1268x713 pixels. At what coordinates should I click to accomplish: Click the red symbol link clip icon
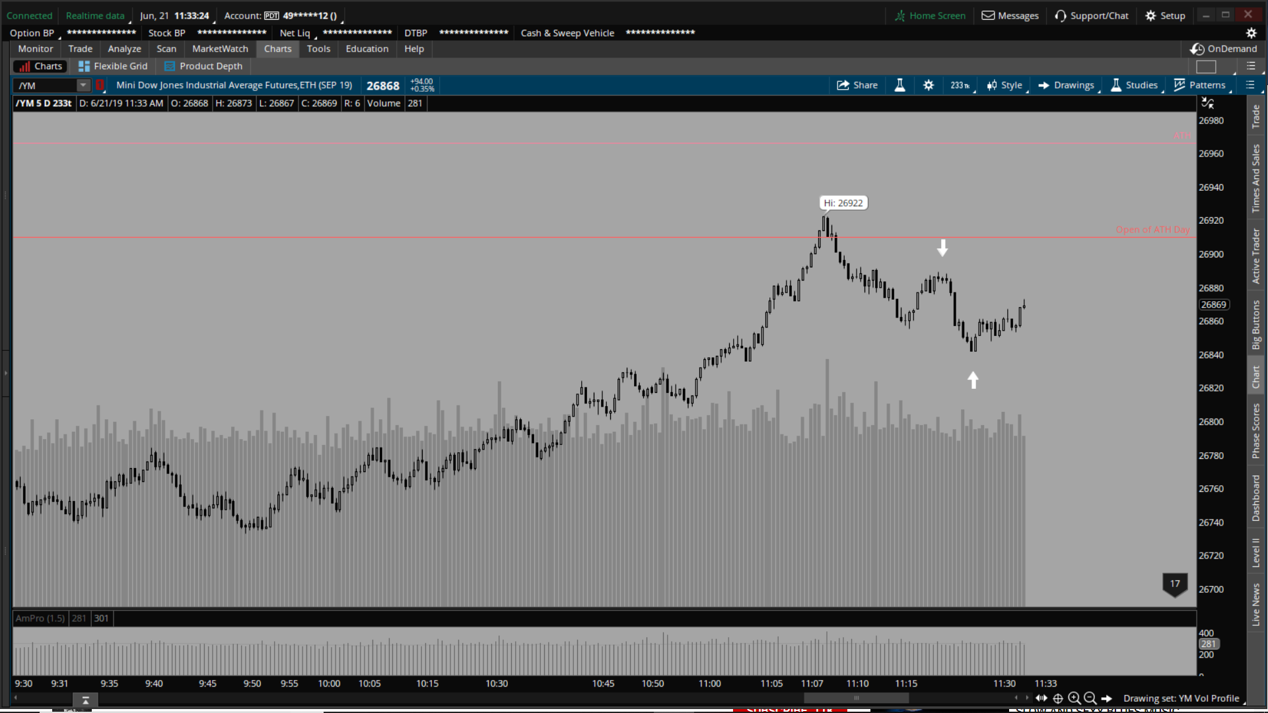(x=100, y=85)
